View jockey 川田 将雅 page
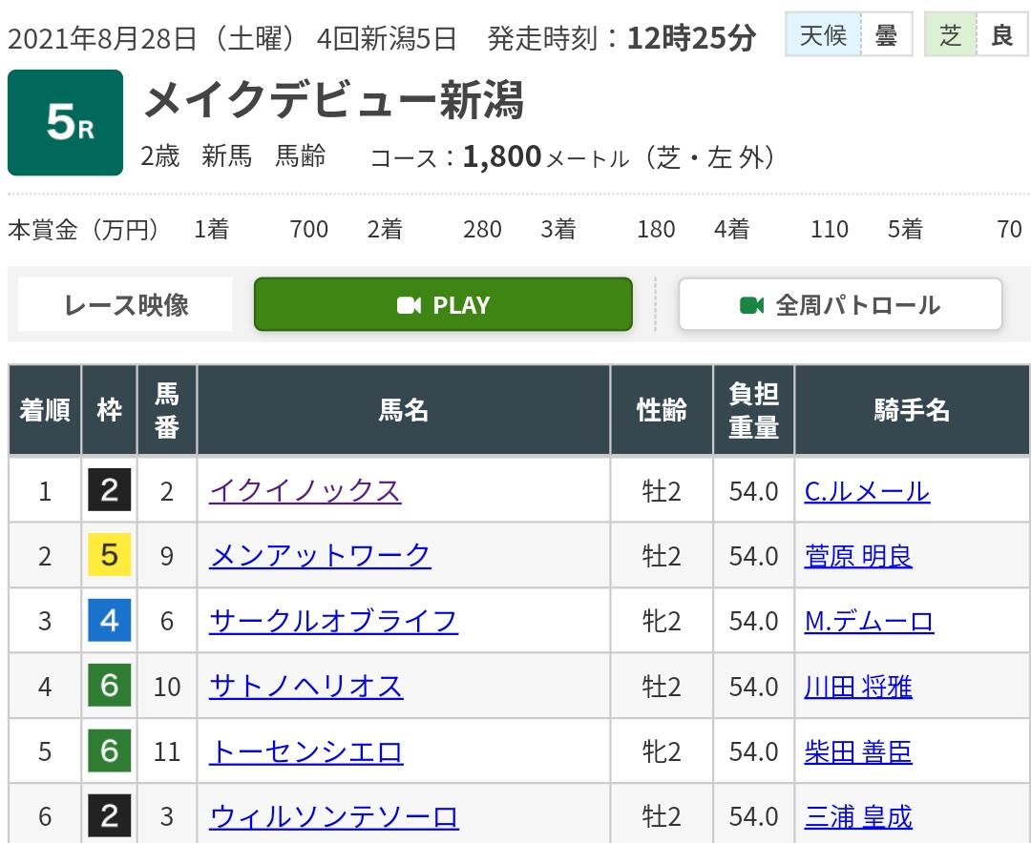1031x843 pixels. (858, 687)
